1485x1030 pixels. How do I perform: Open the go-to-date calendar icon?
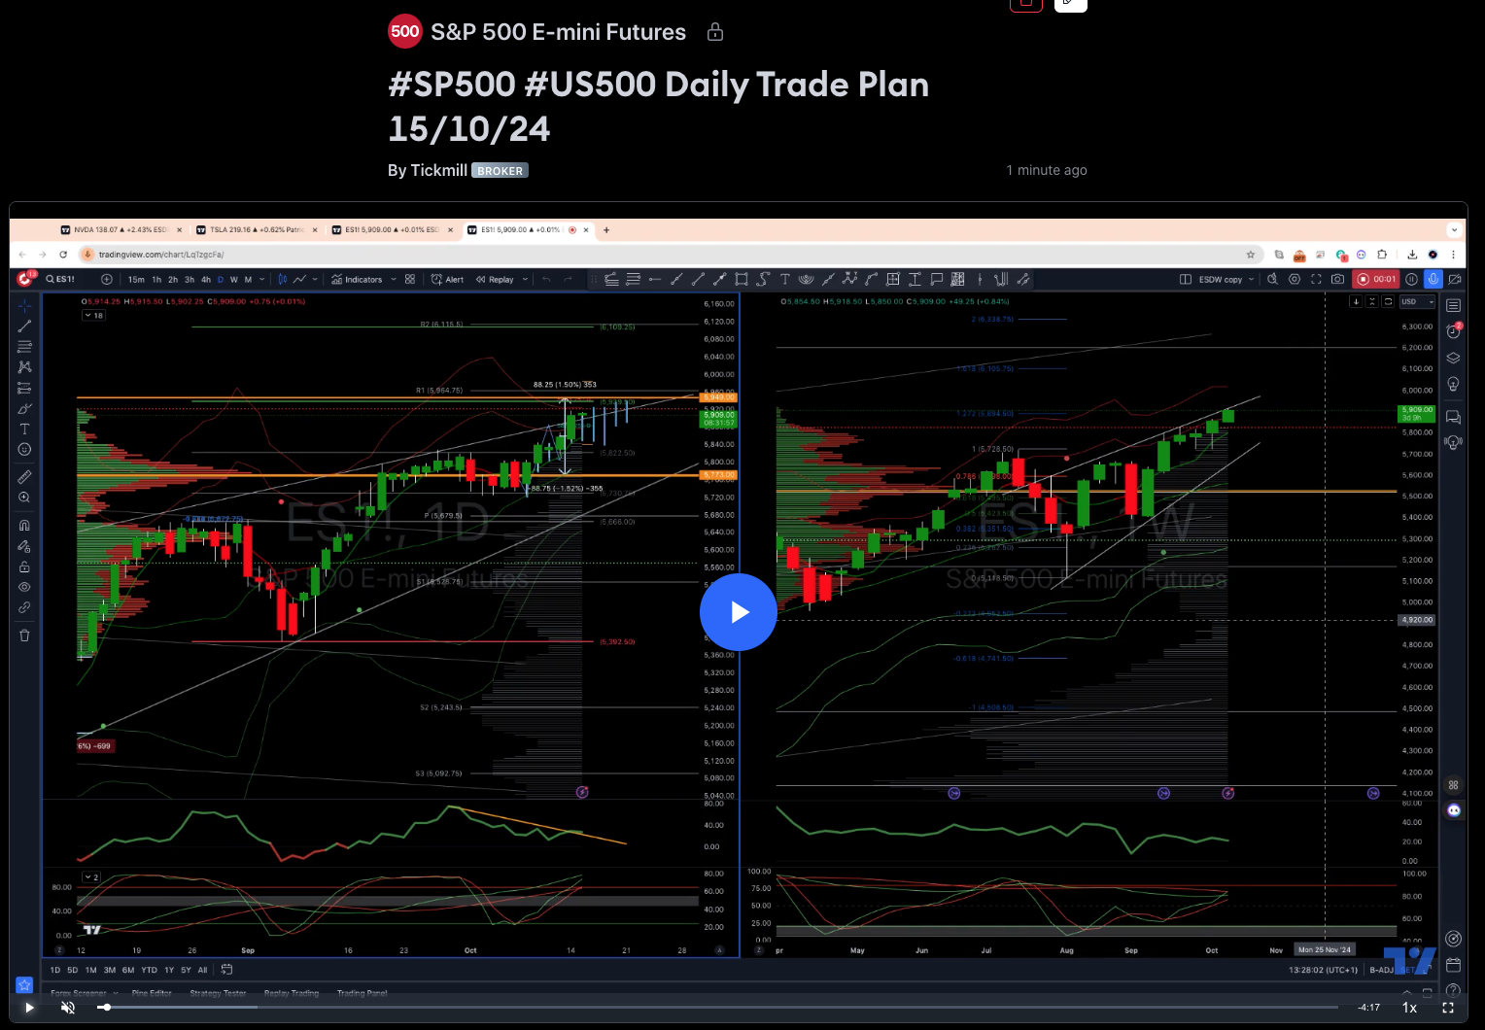pyautogui.click(x=226, y=970)
